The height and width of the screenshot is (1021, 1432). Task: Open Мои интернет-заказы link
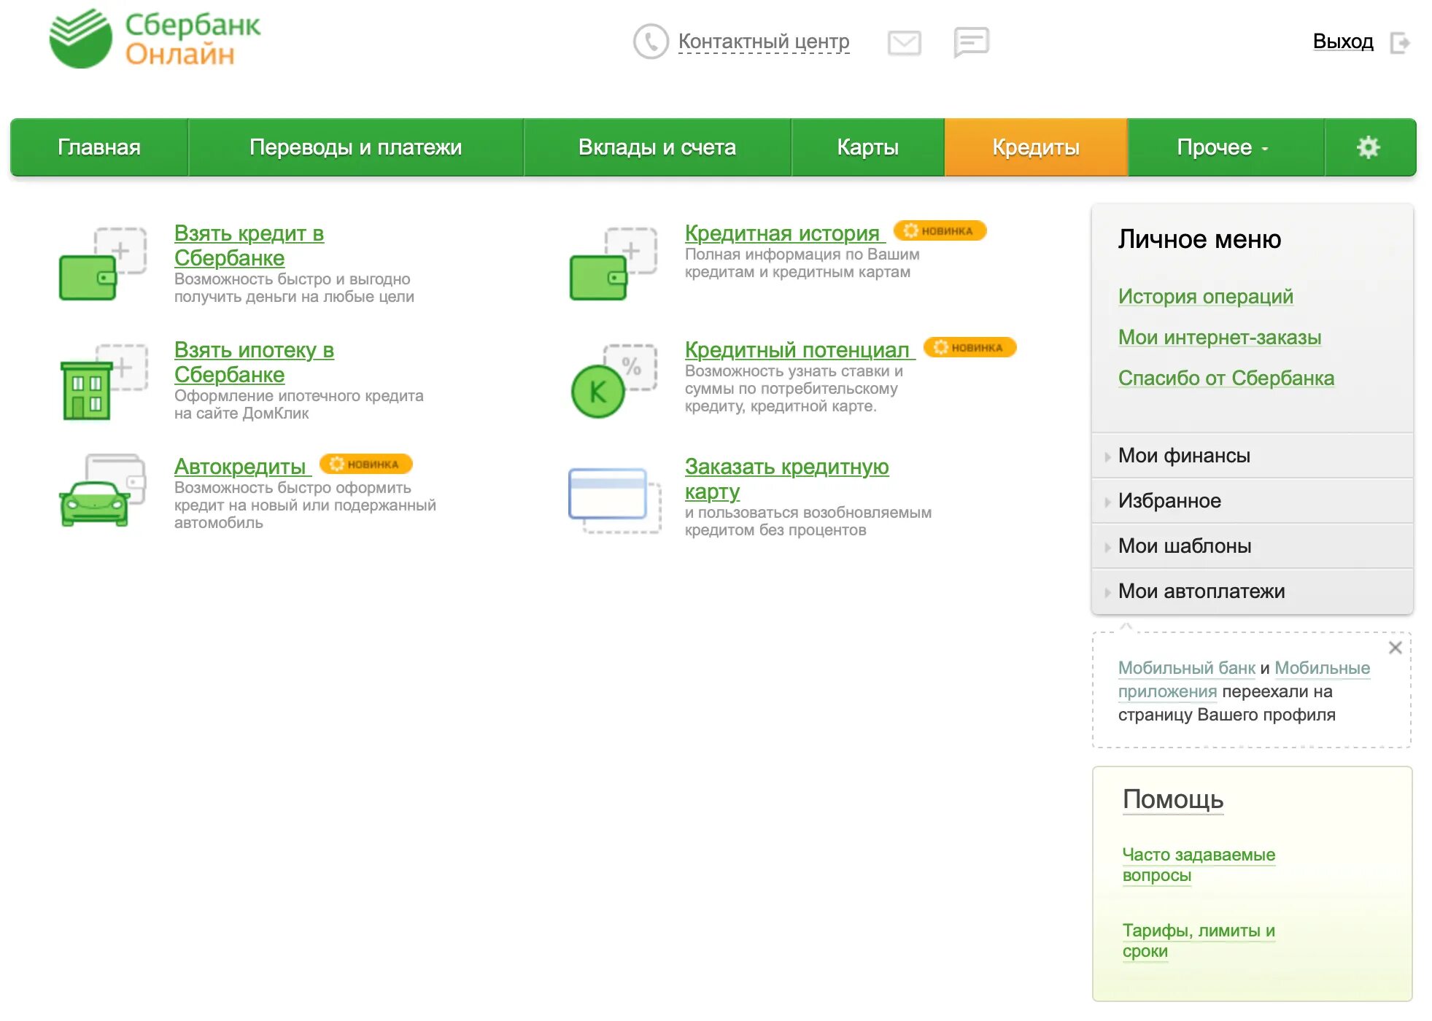coord(1220,338)
